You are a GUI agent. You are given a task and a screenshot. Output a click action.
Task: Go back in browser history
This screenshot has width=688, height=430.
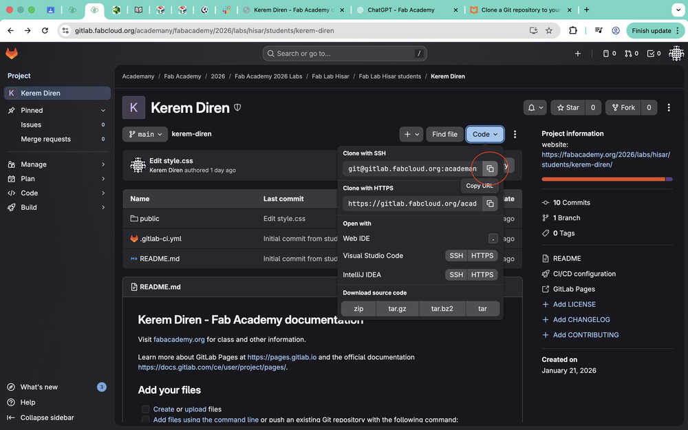pos(10,31)
